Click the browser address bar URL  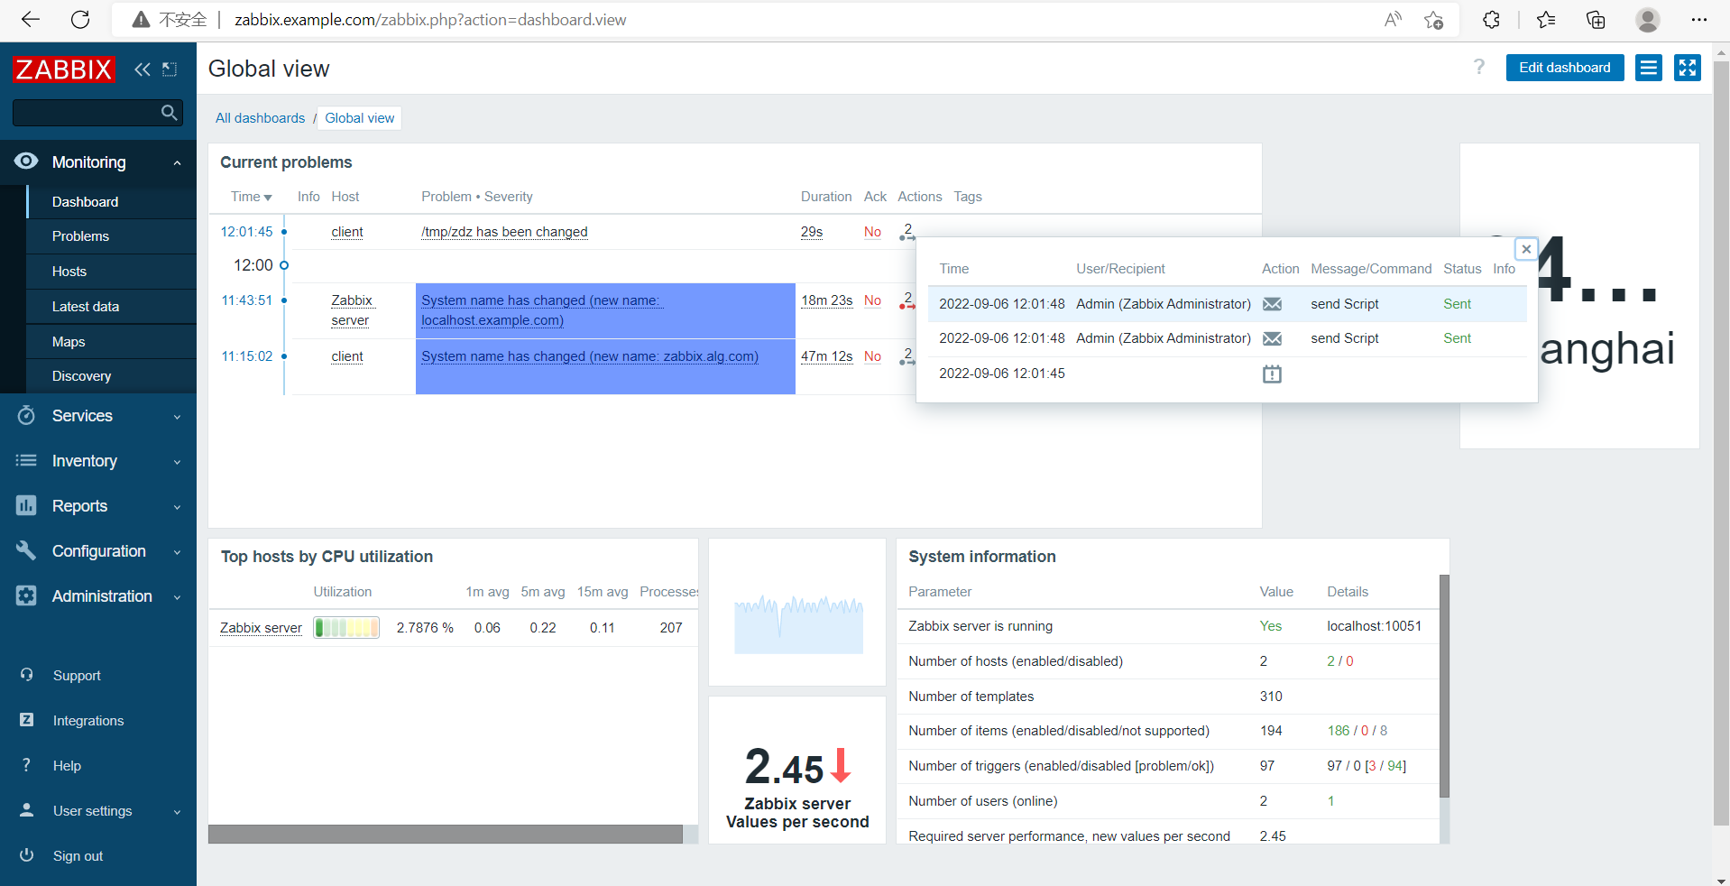[x=430, y=20]
